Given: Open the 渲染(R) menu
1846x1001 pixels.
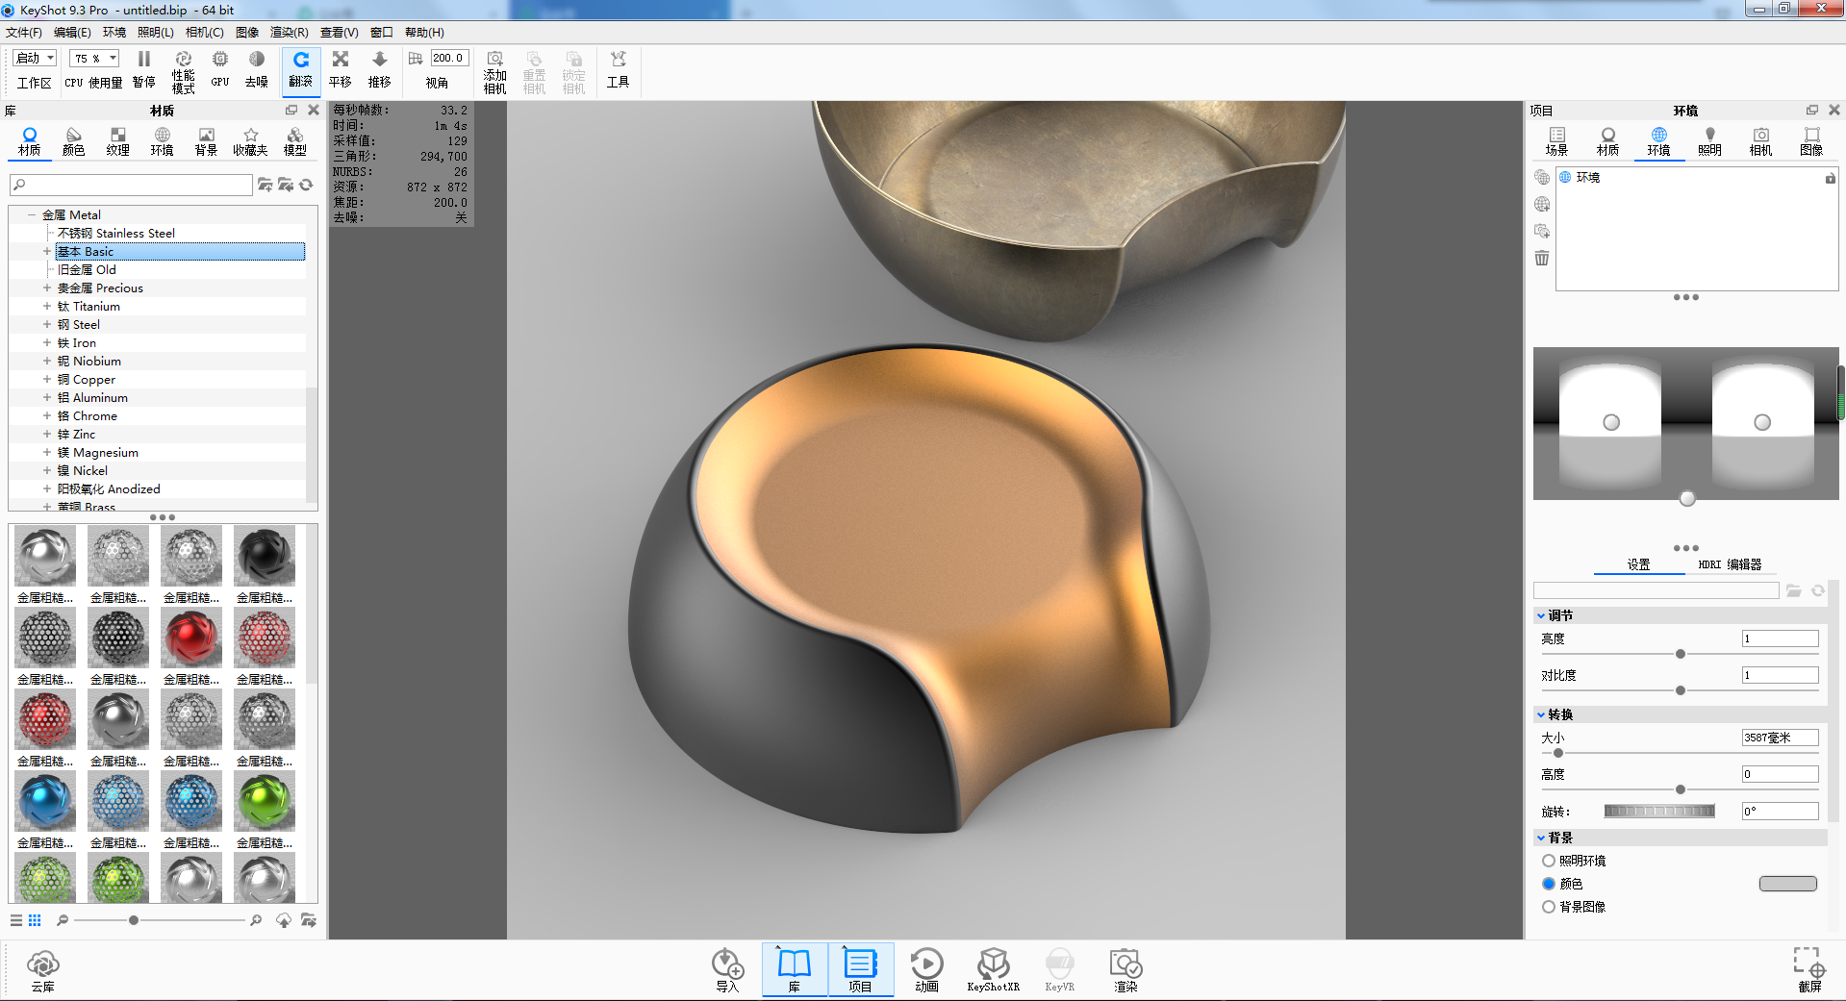Looking at the screenshot, I should [290, 33].
